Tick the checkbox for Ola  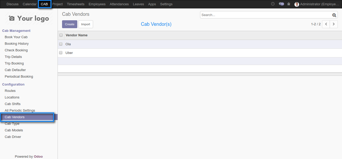(61, 44)
